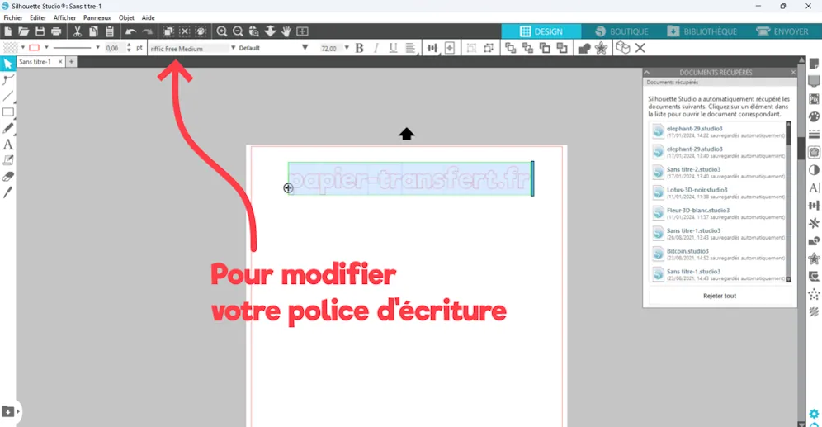Viewport: 822px width, 427px height.
Task: Add a new document tab with plus
Action: pos(71,62)
